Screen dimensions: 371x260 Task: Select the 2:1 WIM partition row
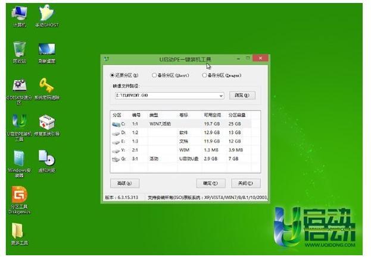click(x=181, y=150)
